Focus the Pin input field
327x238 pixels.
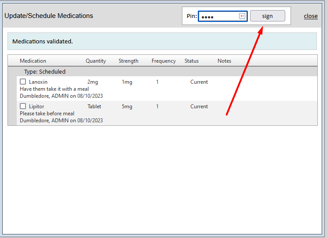(x=222, y=16)
